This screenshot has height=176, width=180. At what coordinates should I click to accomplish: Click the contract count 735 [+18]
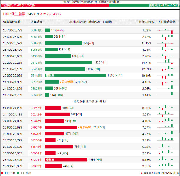[x=80, y=147]
